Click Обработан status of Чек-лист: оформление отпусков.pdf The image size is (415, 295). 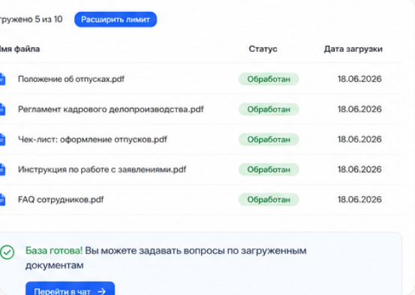pos(269,140)
